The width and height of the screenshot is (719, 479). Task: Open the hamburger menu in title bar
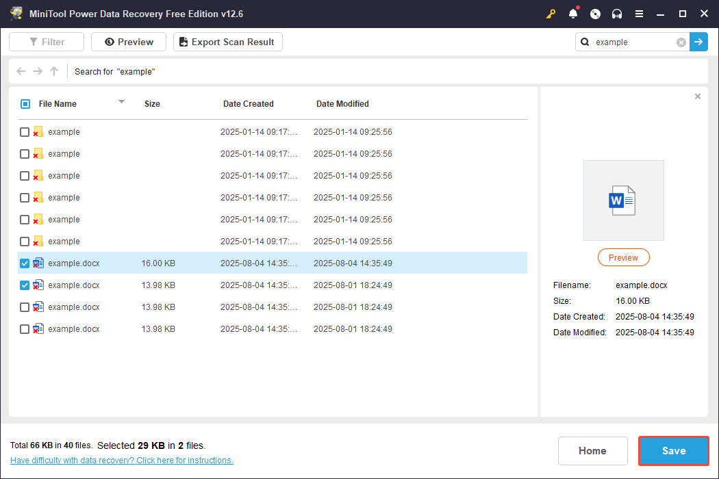pyautogui.click(x=639, y=14)
